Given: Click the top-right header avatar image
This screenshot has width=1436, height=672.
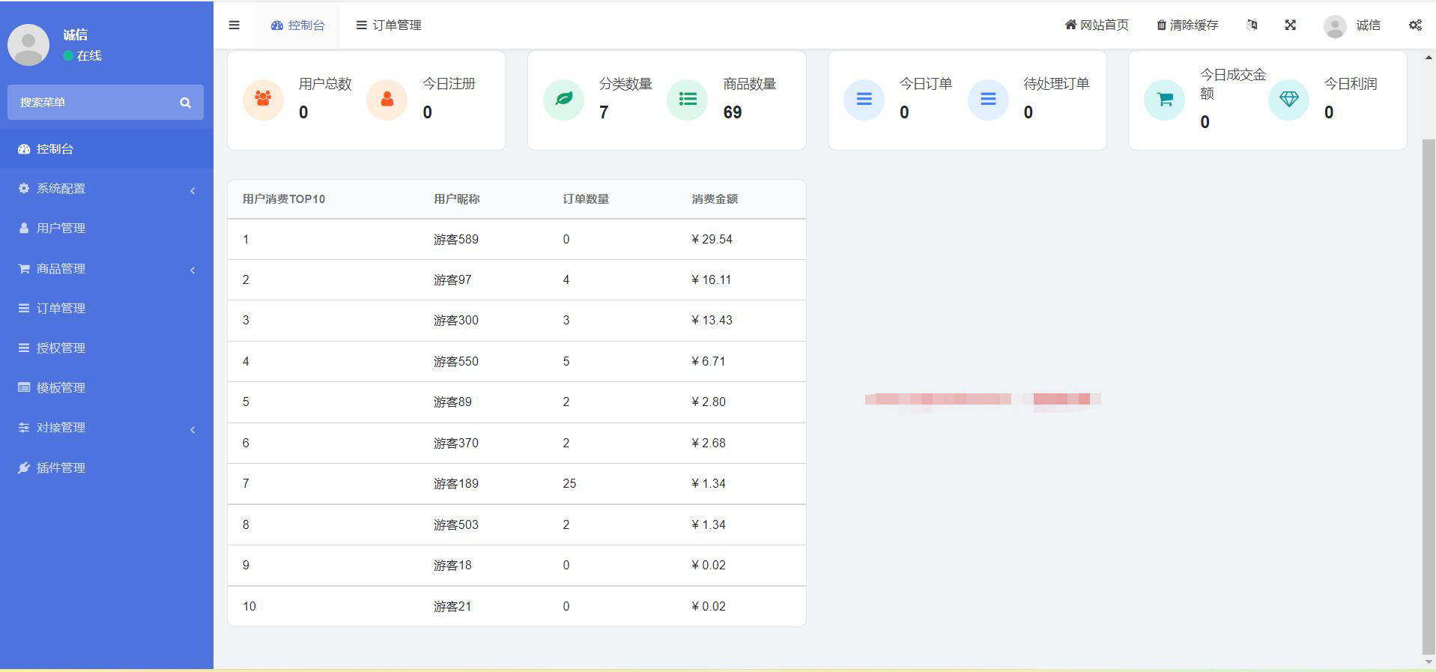Looking at the screenshot, I should click(x=1335, y=26).
